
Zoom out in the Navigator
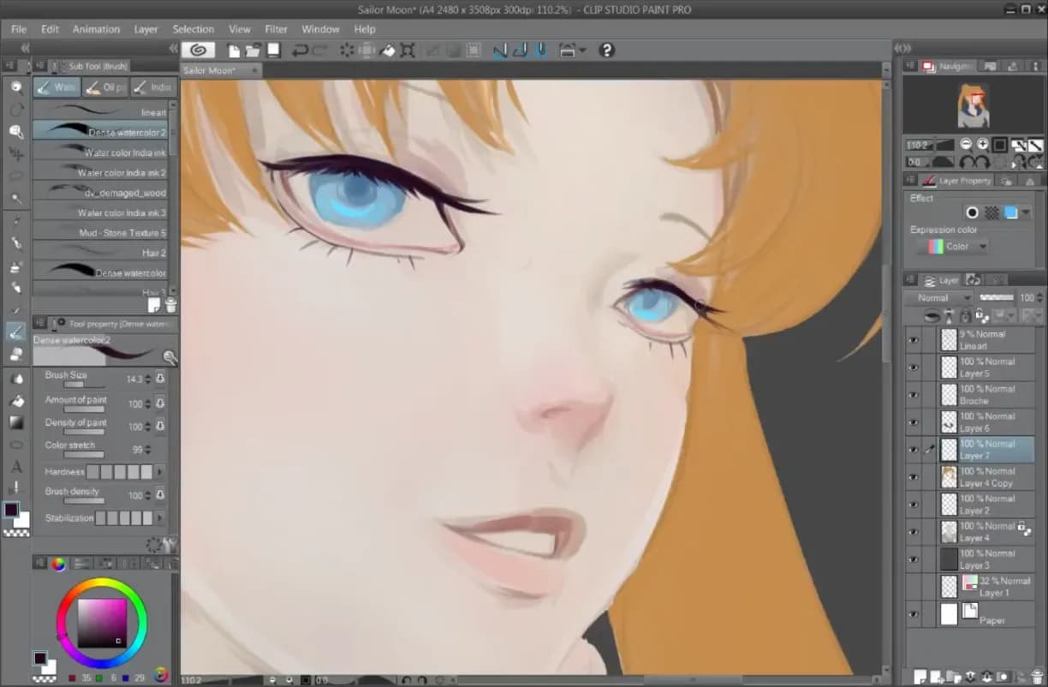(x=966, y=145)
